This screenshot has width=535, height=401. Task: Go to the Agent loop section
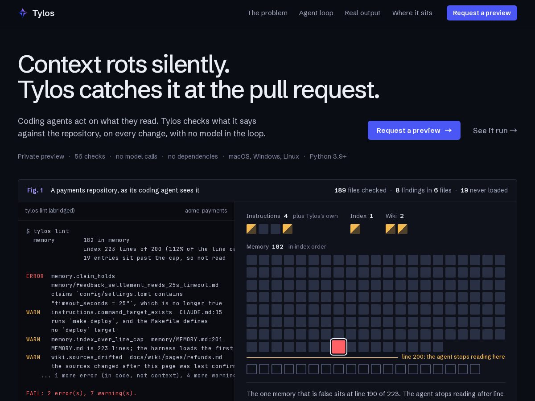point(316,13)
